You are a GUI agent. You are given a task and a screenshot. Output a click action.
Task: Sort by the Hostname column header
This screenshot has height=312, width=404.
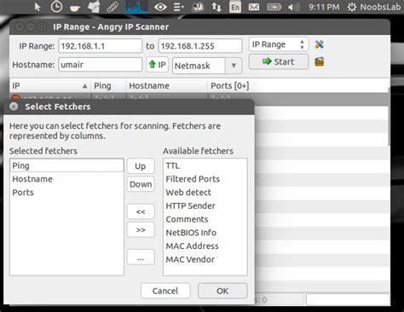[166, 85]
